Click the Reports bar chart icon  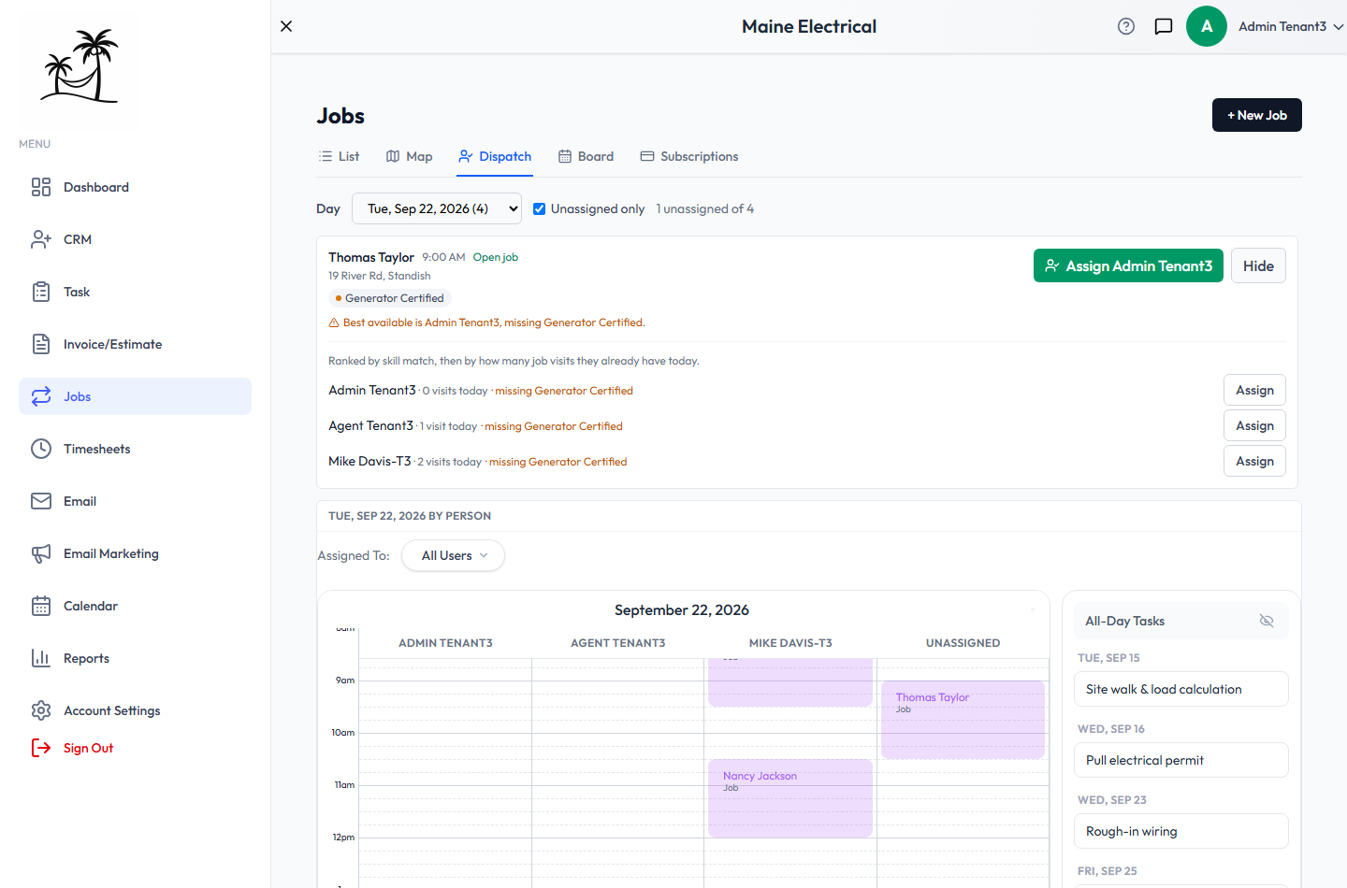pos(41,658)
